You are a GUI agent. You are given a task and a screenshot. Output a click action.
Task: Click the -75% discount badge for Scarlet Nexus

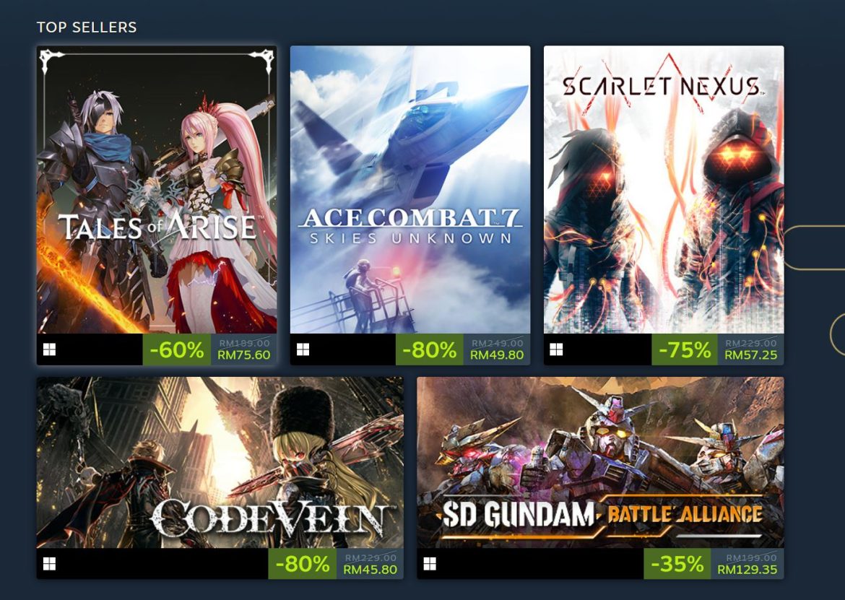(685, 349)
